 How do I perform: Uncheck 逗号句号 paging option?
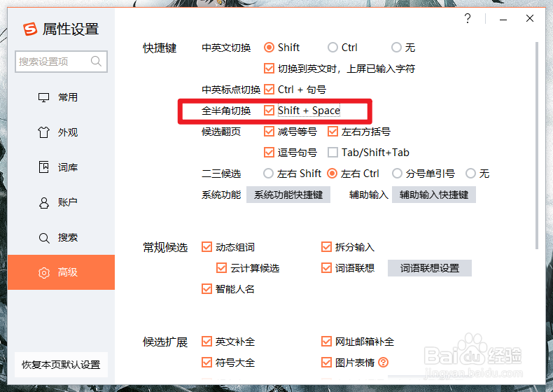tap(269, 153)
